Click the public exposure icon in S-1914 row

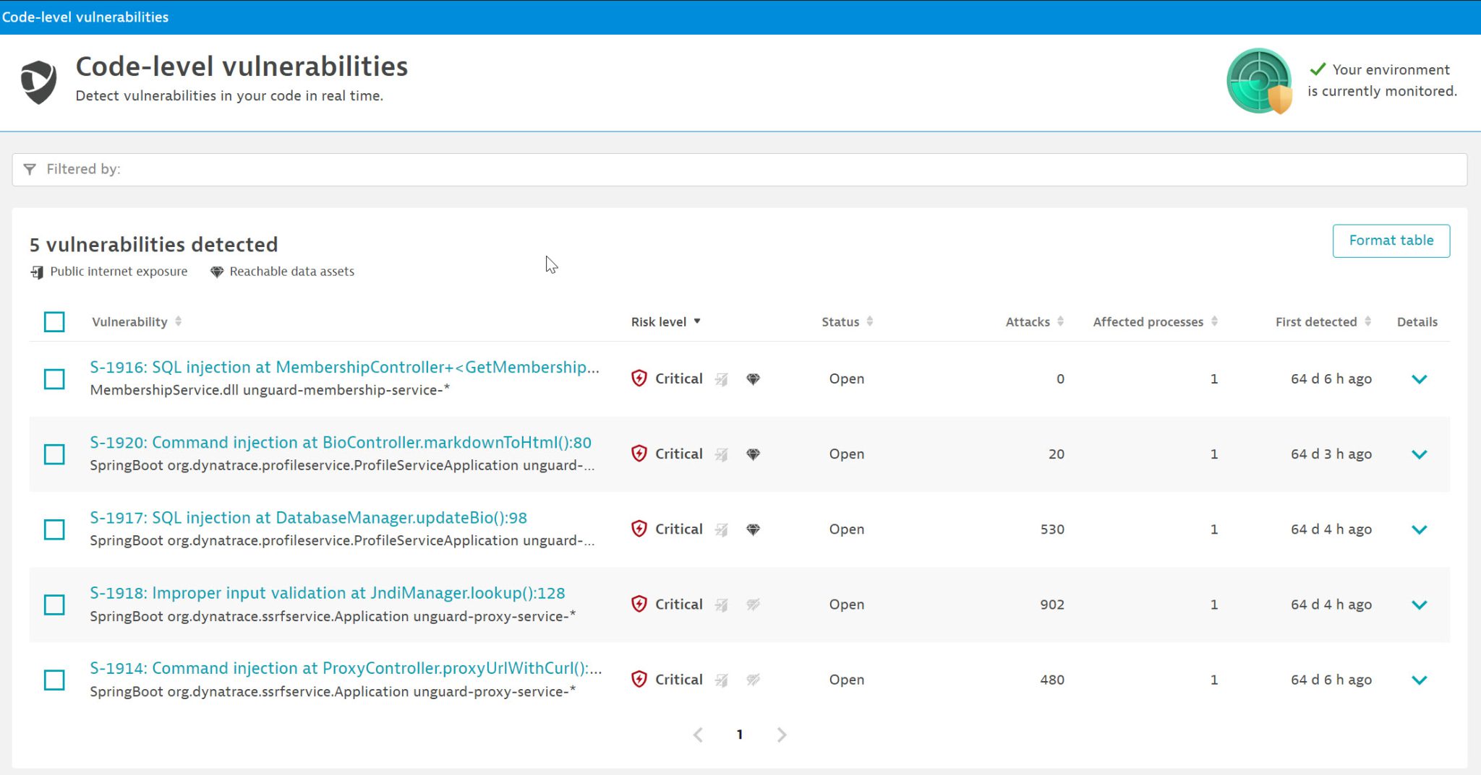(722, 680)
